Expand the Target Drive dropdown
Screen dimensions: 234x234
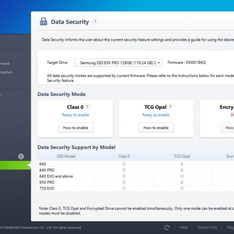click(119, 63)
